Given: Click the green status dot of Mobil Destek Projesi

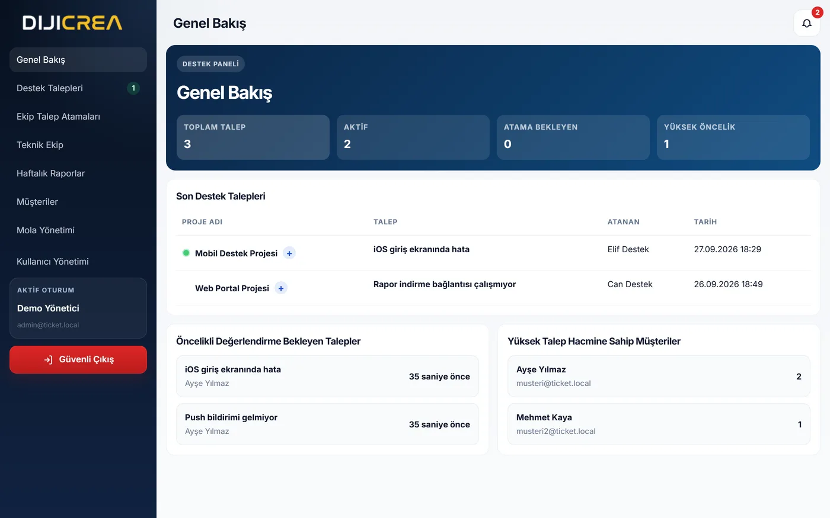Looking at the screenshot, I should tap(186, 253).
